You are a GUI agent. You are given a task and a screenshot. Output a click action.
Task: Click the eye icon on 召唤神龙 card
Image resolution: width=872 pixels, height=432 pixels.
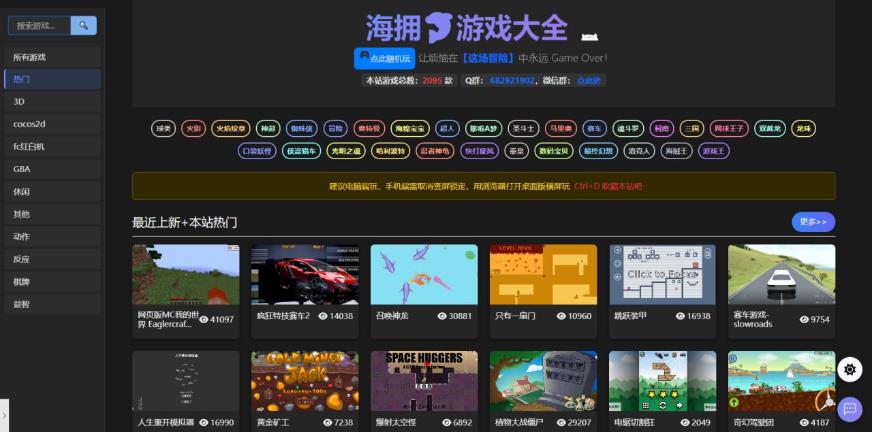[441, 316]
